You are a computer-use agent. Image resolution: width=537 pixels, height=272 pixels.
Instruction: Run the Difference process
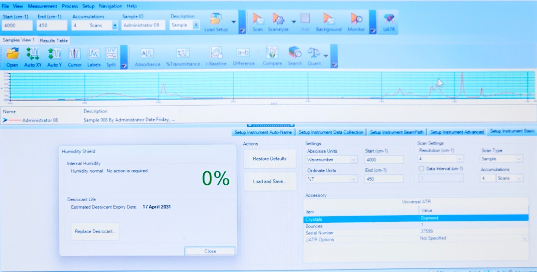244,57
